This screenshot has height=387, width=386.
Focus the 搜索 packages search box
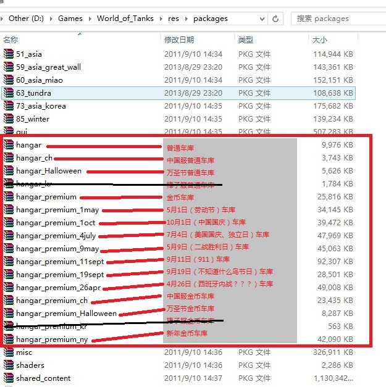point(338,19)
